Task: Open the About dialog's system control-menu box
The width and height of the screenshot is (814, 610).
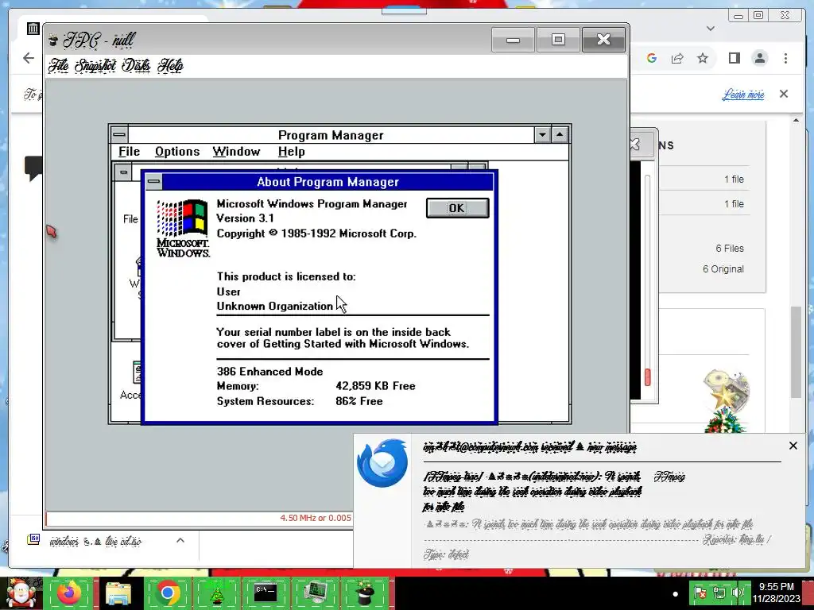Action: [153, 182]
